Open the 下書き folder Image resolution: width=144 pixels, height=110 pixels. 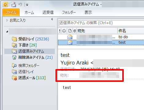coord(24,45)
